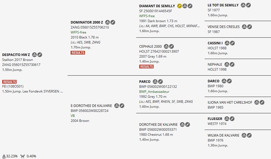This screenshot has height=159, width=271.
Task: Click edit pencil beside Parco
Action: pos(161,81)
